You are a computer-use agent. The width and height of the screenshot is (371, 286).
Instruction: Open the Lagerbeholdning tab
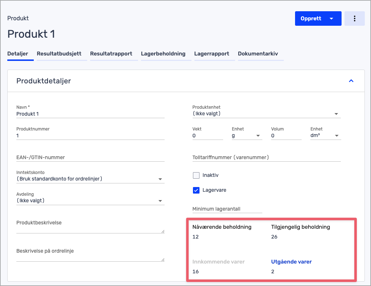[163, 54]
